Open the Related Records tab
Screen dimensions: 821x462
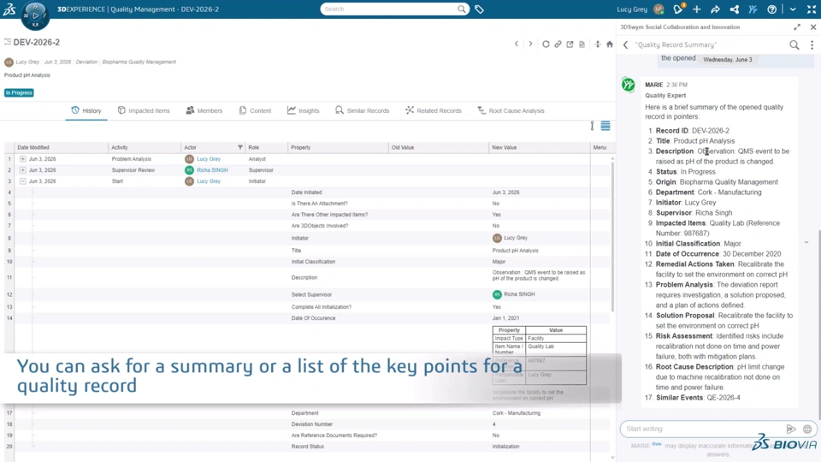(x=434, y=110)
